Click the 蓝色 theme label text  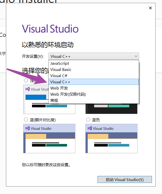coord(96,120)
